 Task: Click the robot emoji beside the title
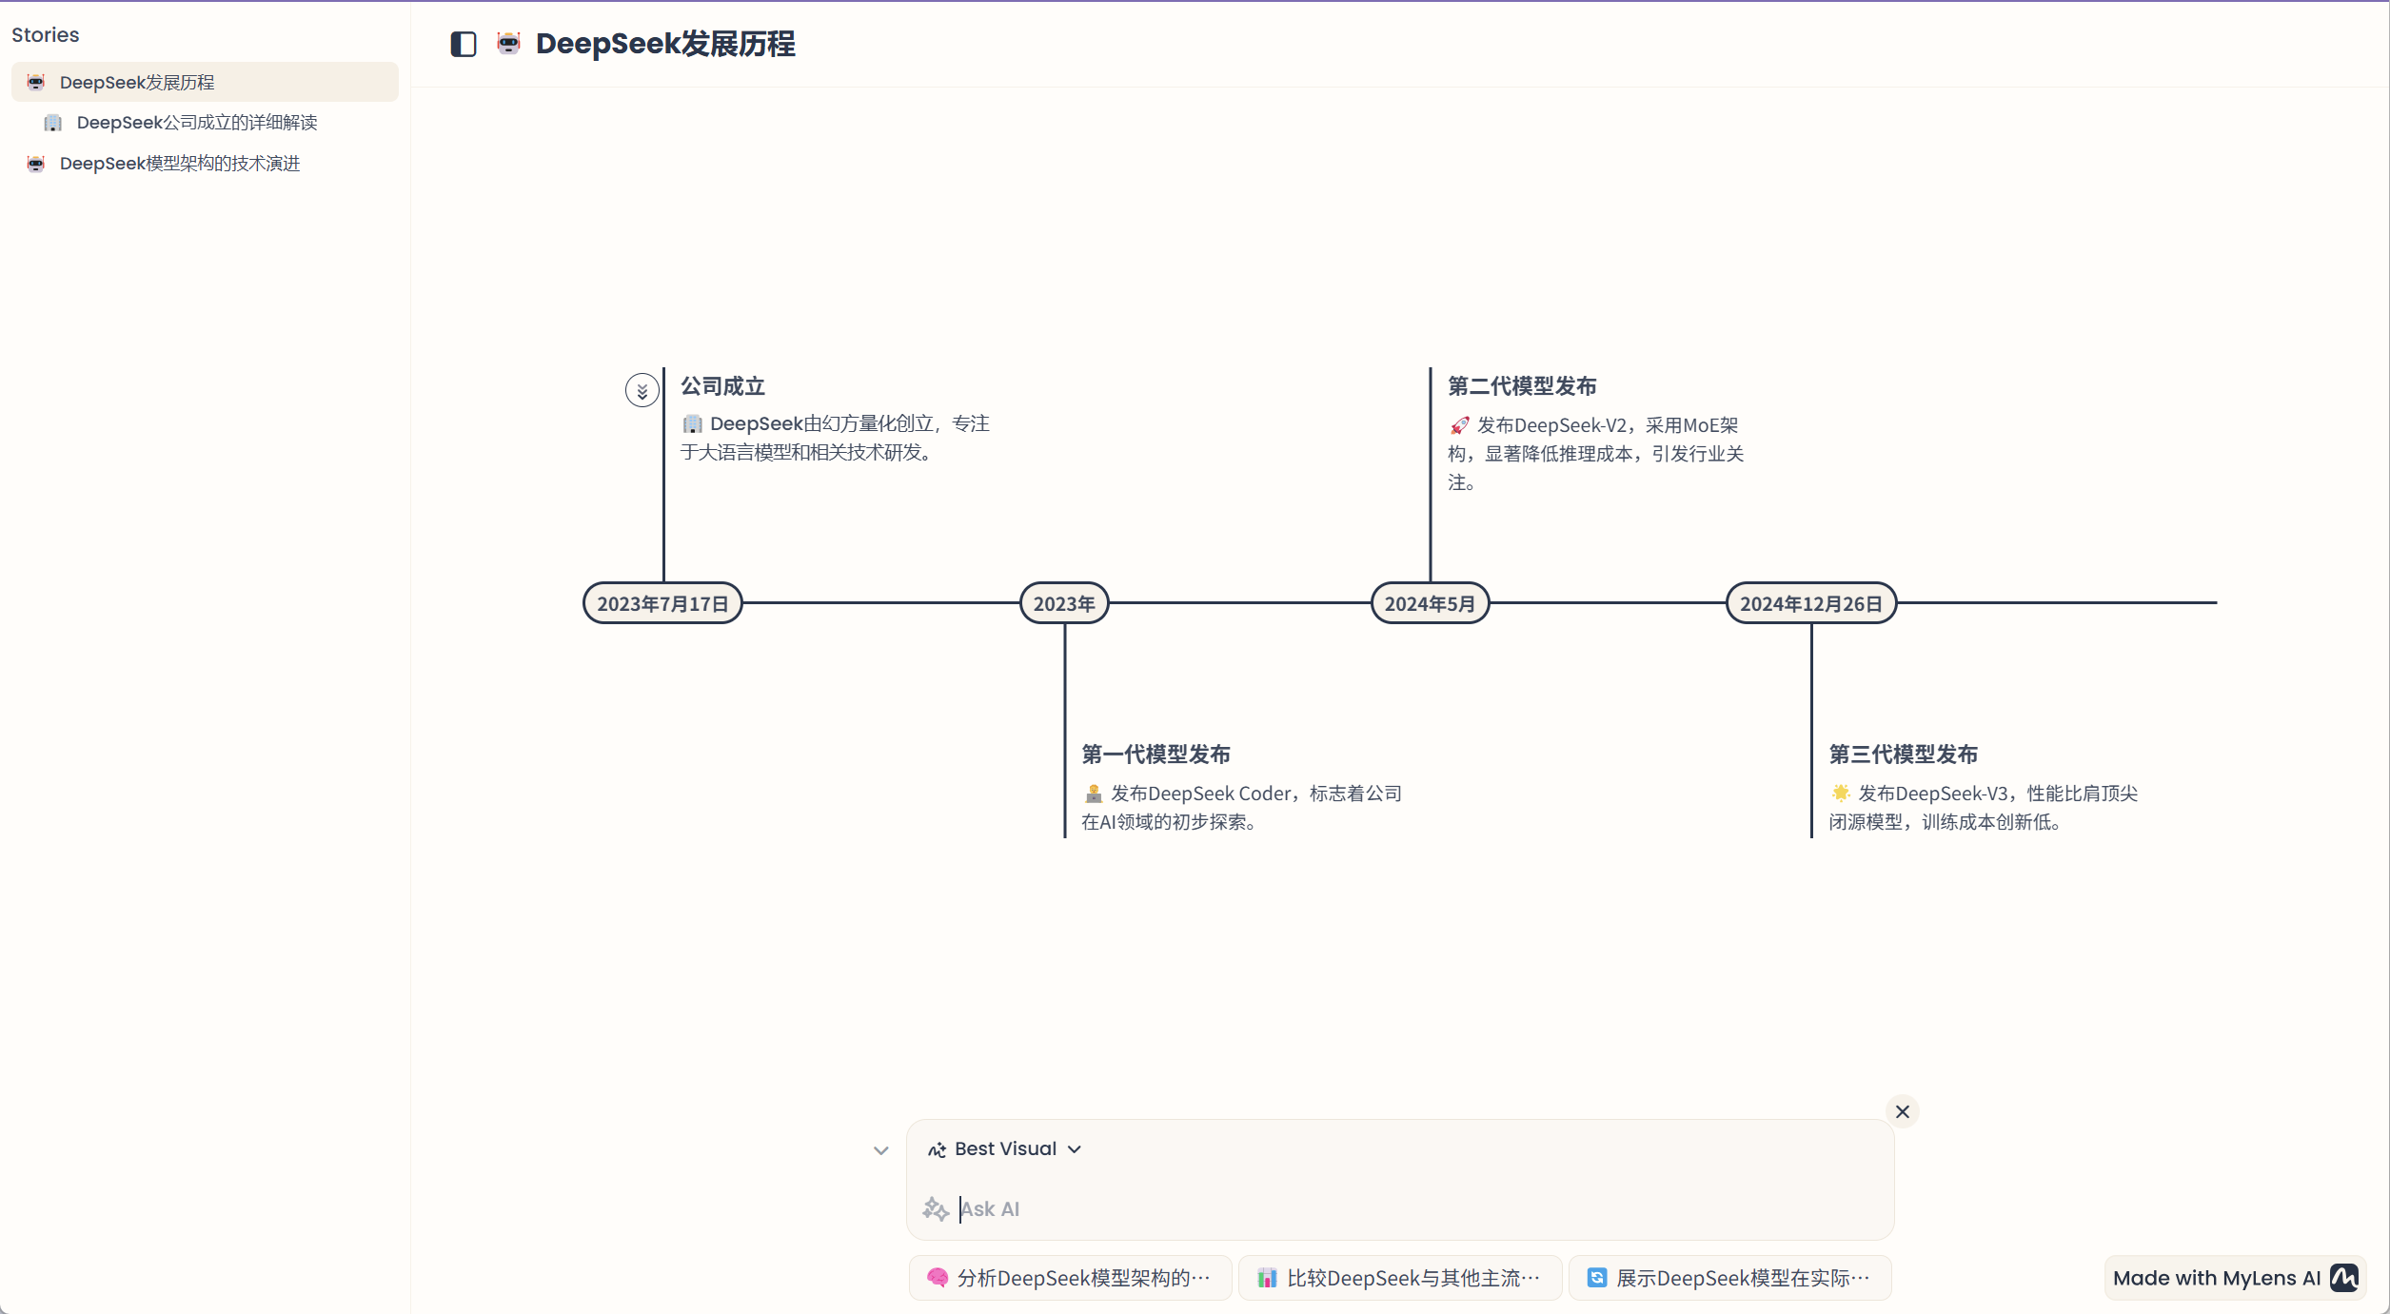(x=509, y=43)
